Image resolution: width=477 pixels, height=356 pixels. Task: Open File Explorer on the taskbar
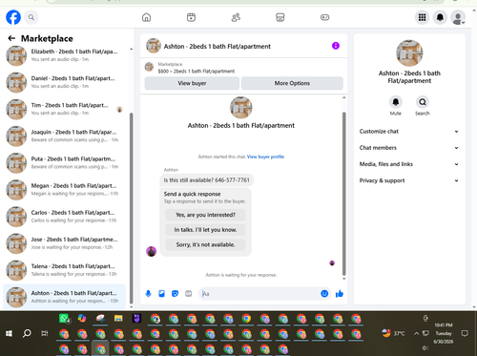coord(118,318)
